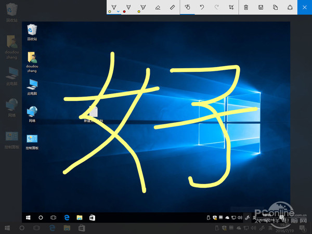
Task: Click the Start button in the captured screenshot taskbar
Action: (x=28, y=218)
